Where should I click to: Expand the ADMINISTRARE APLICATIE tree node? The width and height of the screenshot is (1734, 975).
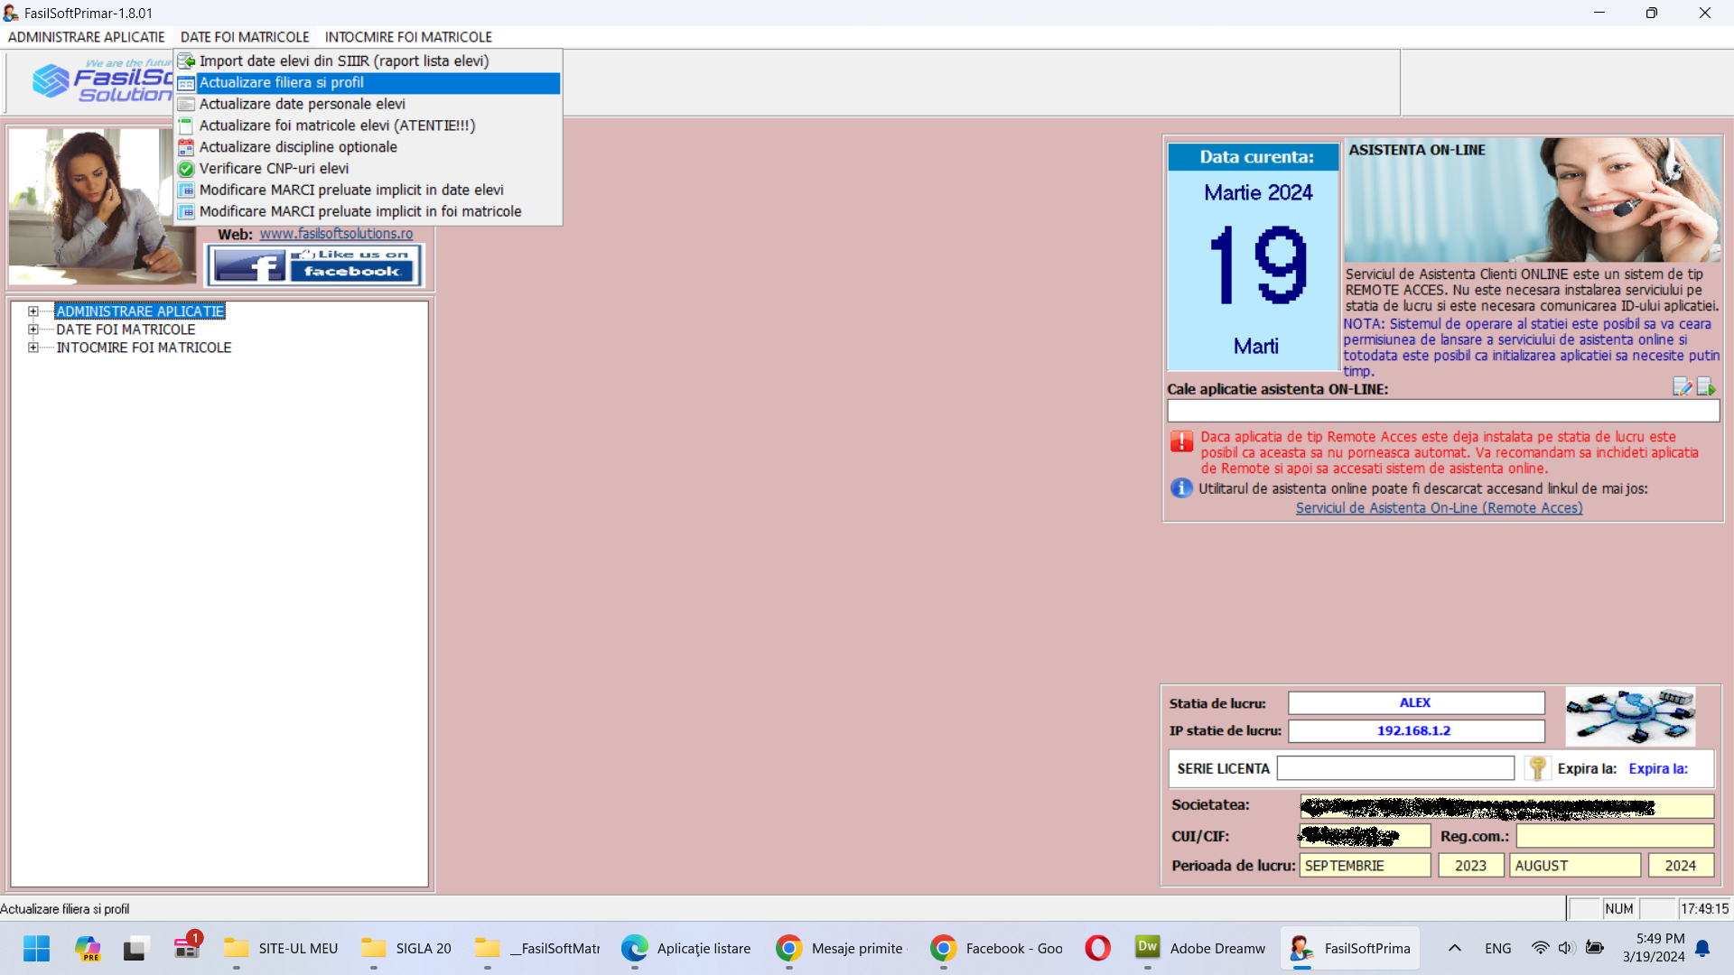(33, 311)
